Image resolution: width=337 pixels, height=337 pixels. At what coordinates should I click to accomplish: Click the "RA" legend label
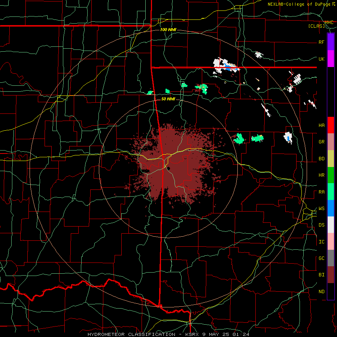click(321, 192)
